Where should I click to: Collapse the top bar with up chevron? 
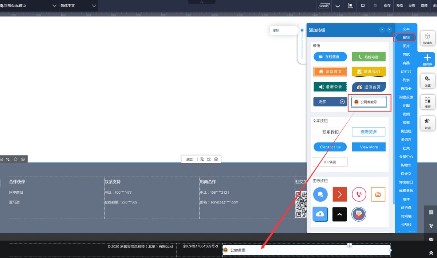pos(202,2)
